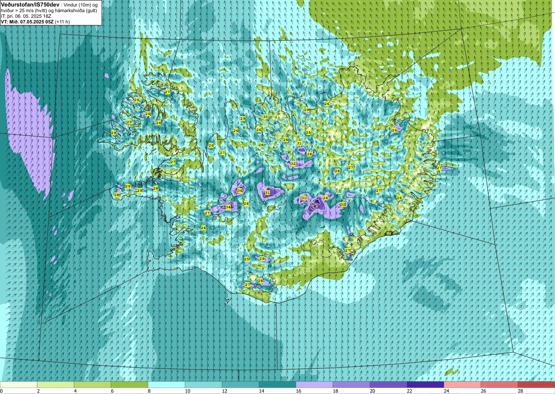Click the lavender 16–18 legend swatch
The height and width of the screenshot is (394, 555).
[314, 384]
